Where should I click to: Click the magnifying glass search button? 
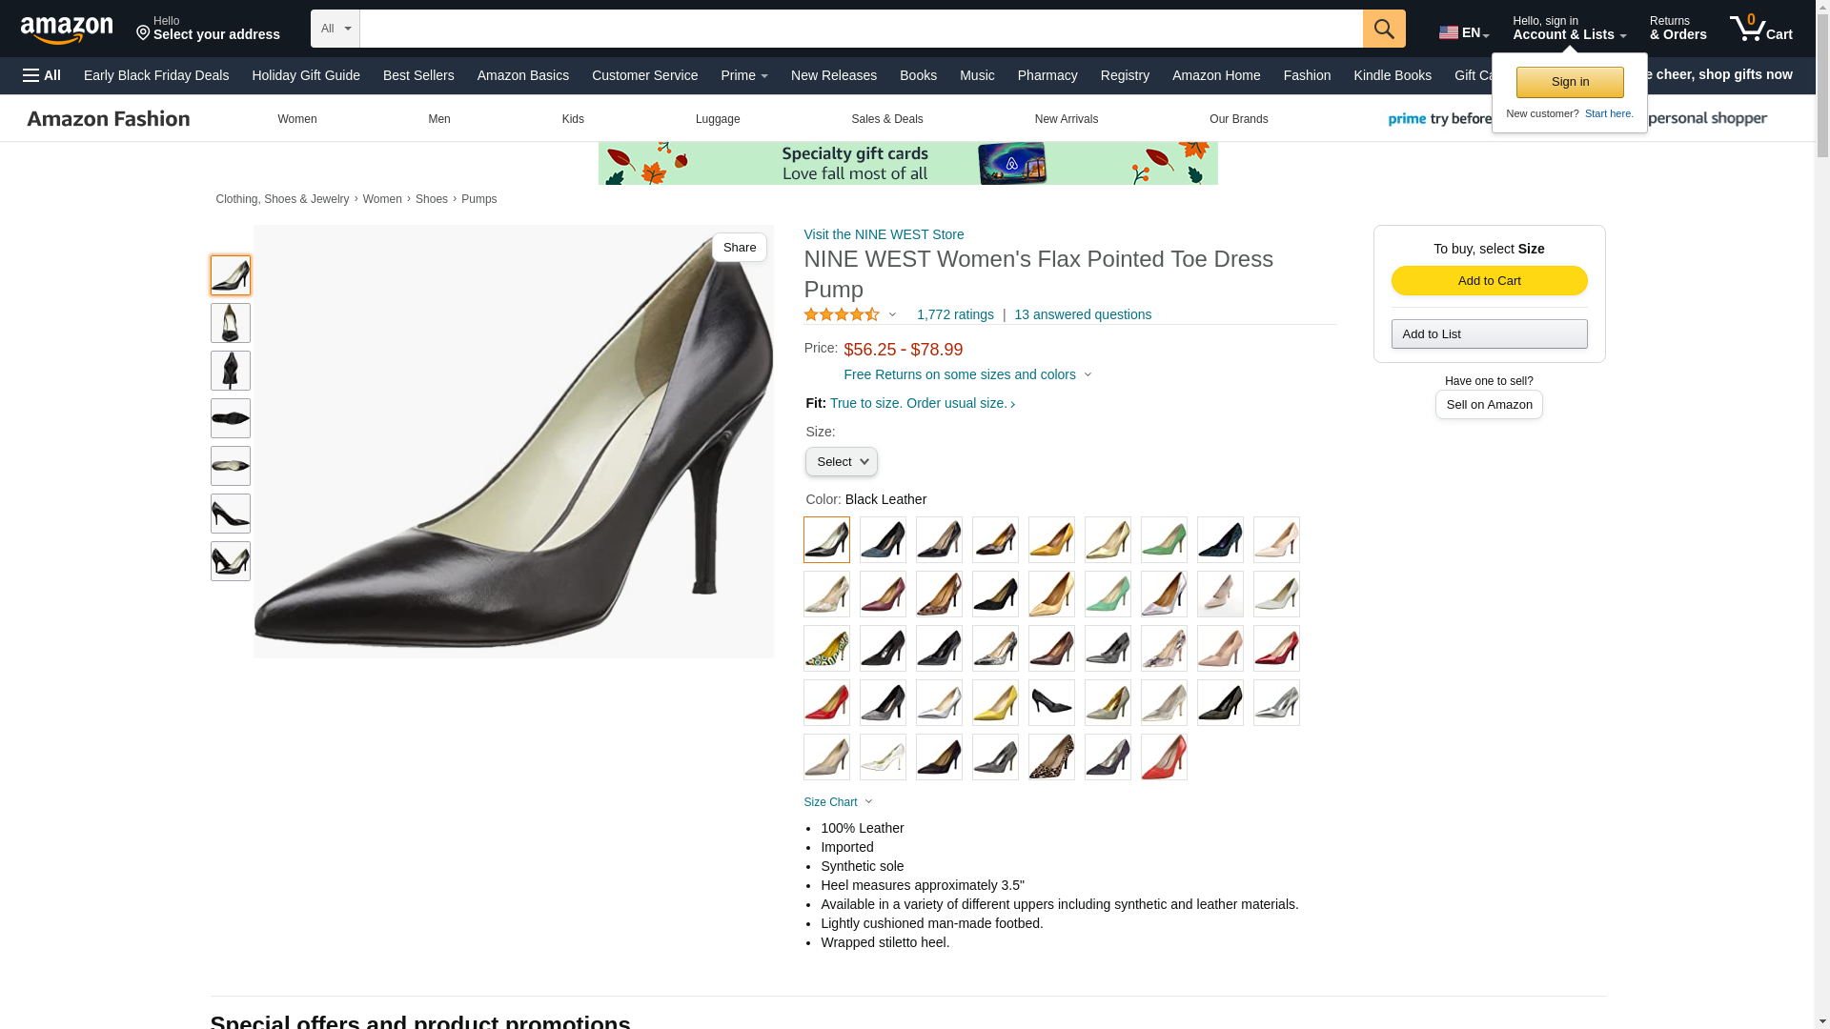1383,29
